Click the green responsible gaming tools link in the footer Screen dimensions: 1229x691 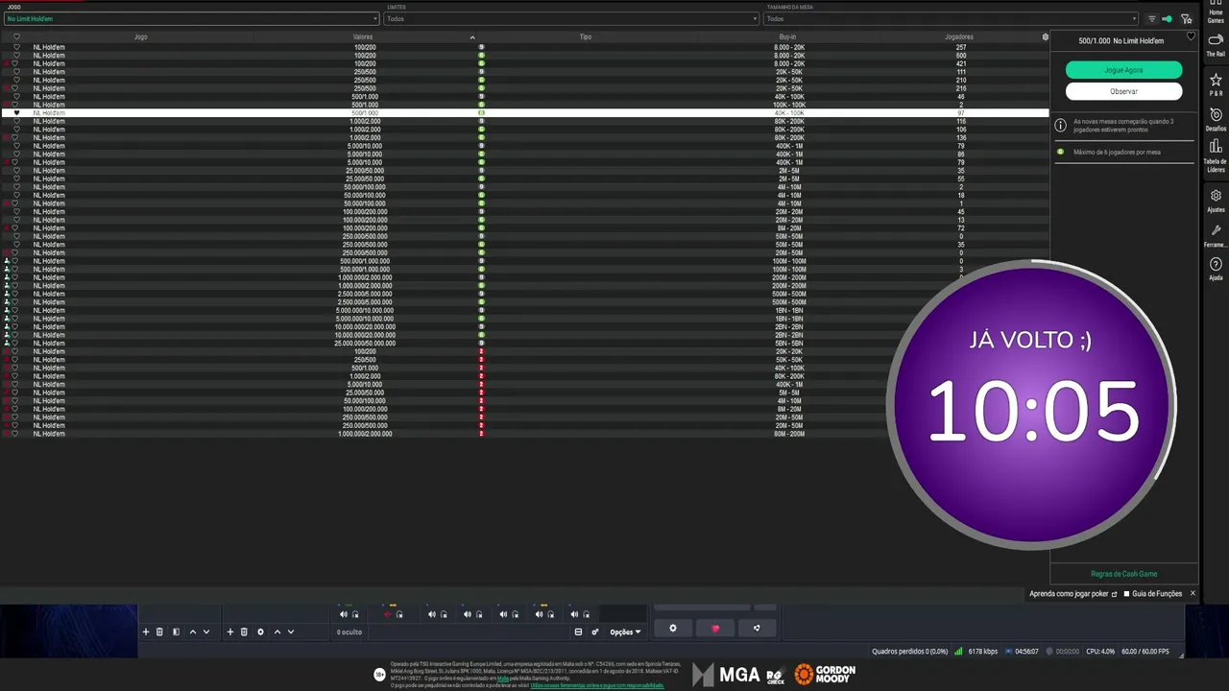tap(596, 685)
